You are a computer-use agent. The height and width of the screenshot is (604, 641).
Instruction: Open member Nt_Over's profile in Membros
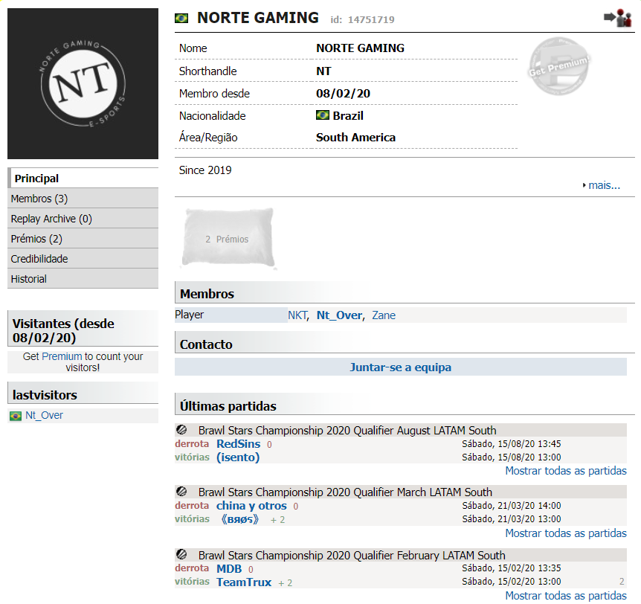(339, 315)
